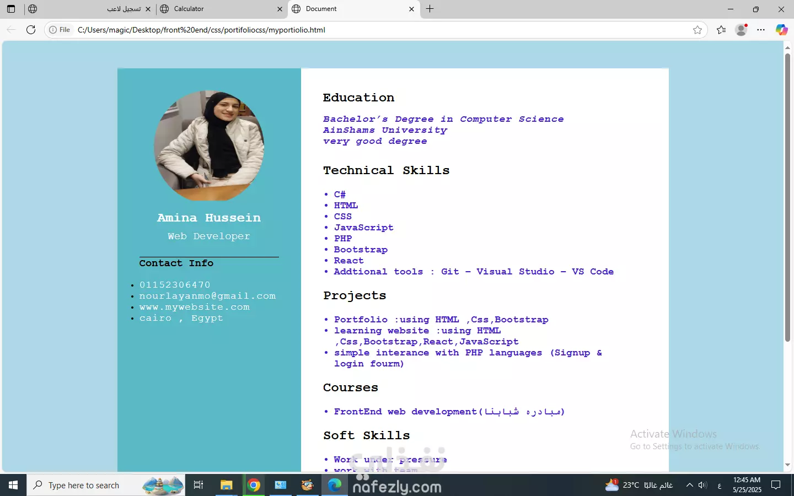
Task: Click the learning website project item
Action: click(426, 336)
